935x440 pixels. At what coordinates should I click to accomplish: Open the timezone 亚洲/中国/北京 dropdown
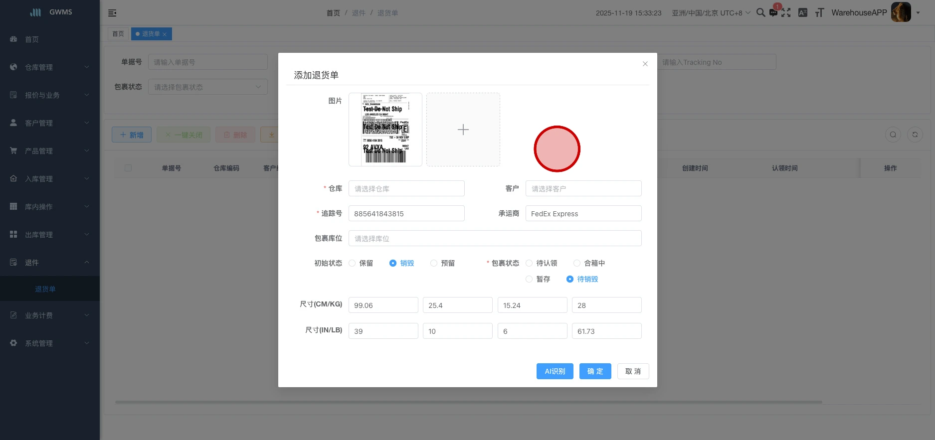point(711,13)
